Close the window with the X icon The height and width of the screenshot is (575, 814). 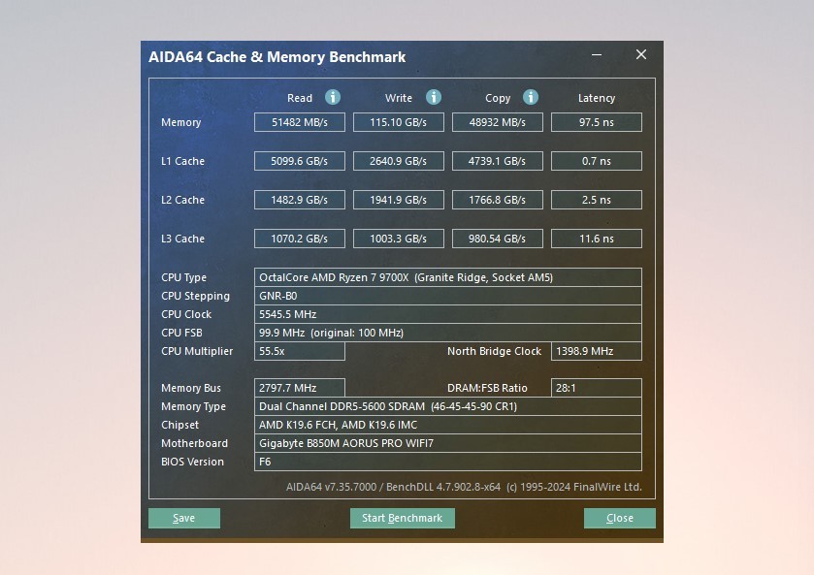coord(641,54)
